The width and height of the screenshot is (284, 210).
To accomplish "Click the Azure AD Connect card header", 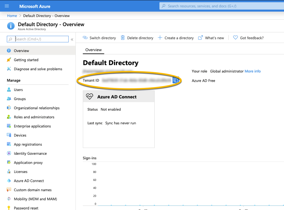I will pos(119,97).
